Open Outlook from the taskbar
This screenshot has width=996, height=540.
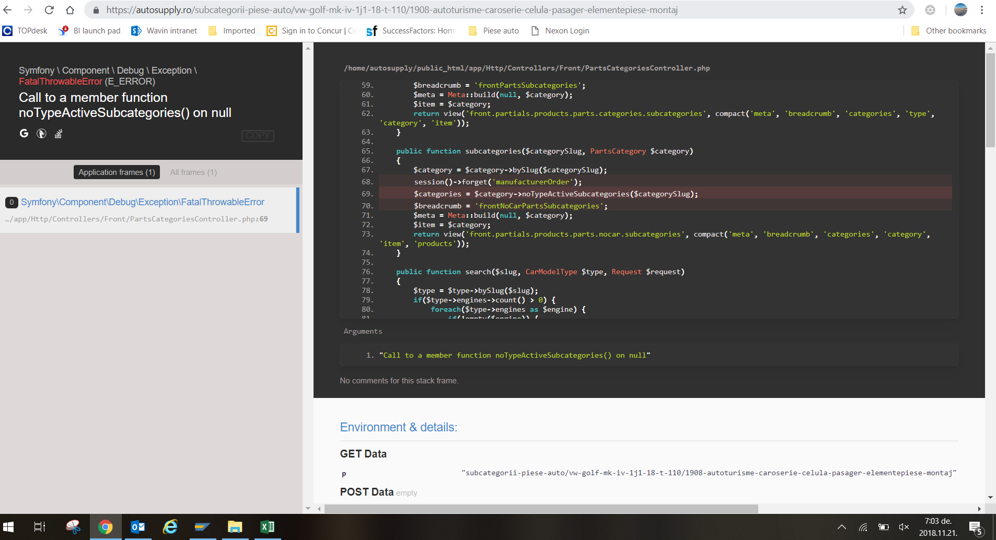[138, 527]
